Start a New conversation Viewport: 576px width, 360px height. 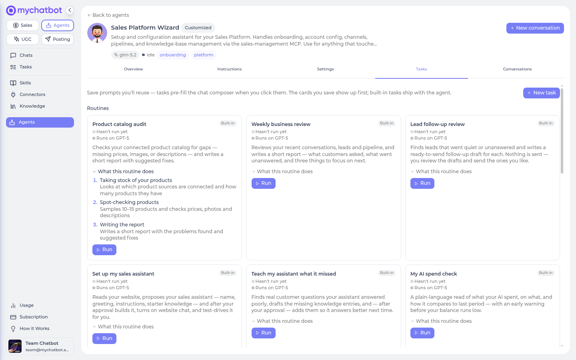(535, 28)
